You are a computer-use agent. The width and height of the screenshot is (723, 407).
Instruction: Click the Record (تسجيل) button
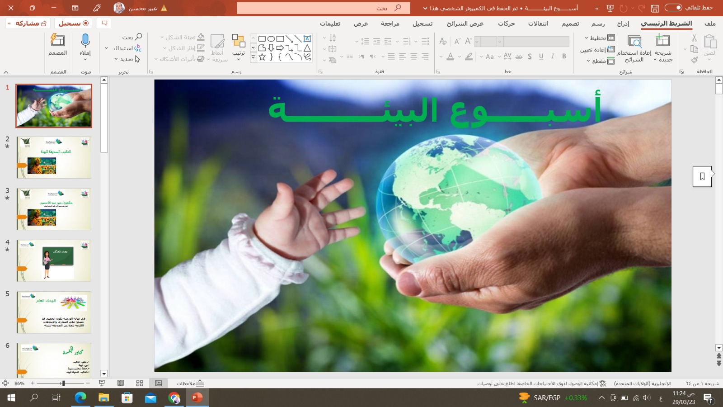[73, 23]
